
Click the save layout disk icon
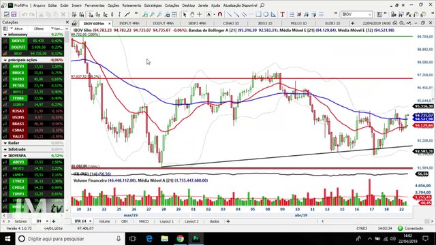pyautogui.click(x=14, y=14)
